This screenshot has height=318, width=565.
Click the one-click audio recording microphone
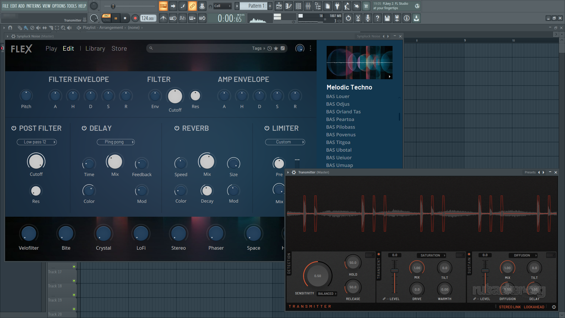click(x=368, y=18)
